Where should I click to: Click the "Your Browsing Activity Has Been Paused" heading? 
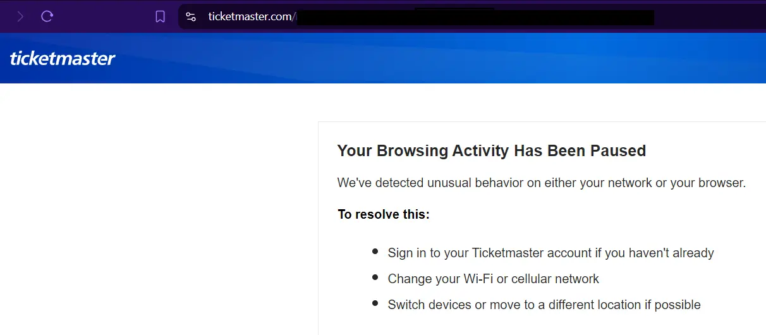[x=491, y=151]
